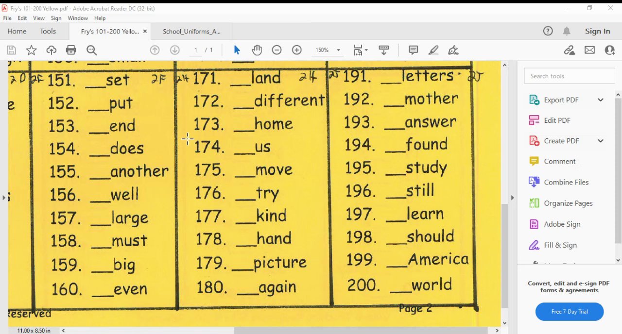The image size is (622, 334).
Task: Open the find text magnifier tool
Action: pos(91,50)
